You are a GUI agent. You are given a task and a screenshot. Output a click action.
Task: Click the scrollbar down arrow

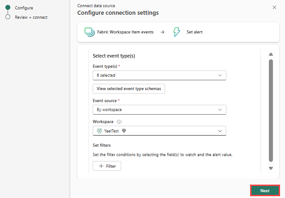(271, 168)
